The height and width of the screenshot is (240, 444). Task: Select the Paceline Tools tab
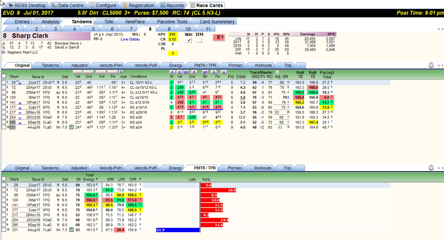coord(172,22)
